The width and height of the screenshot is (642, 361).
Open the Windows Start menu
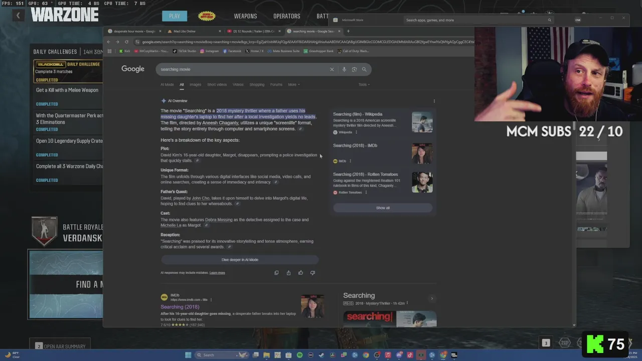[188, 355]
